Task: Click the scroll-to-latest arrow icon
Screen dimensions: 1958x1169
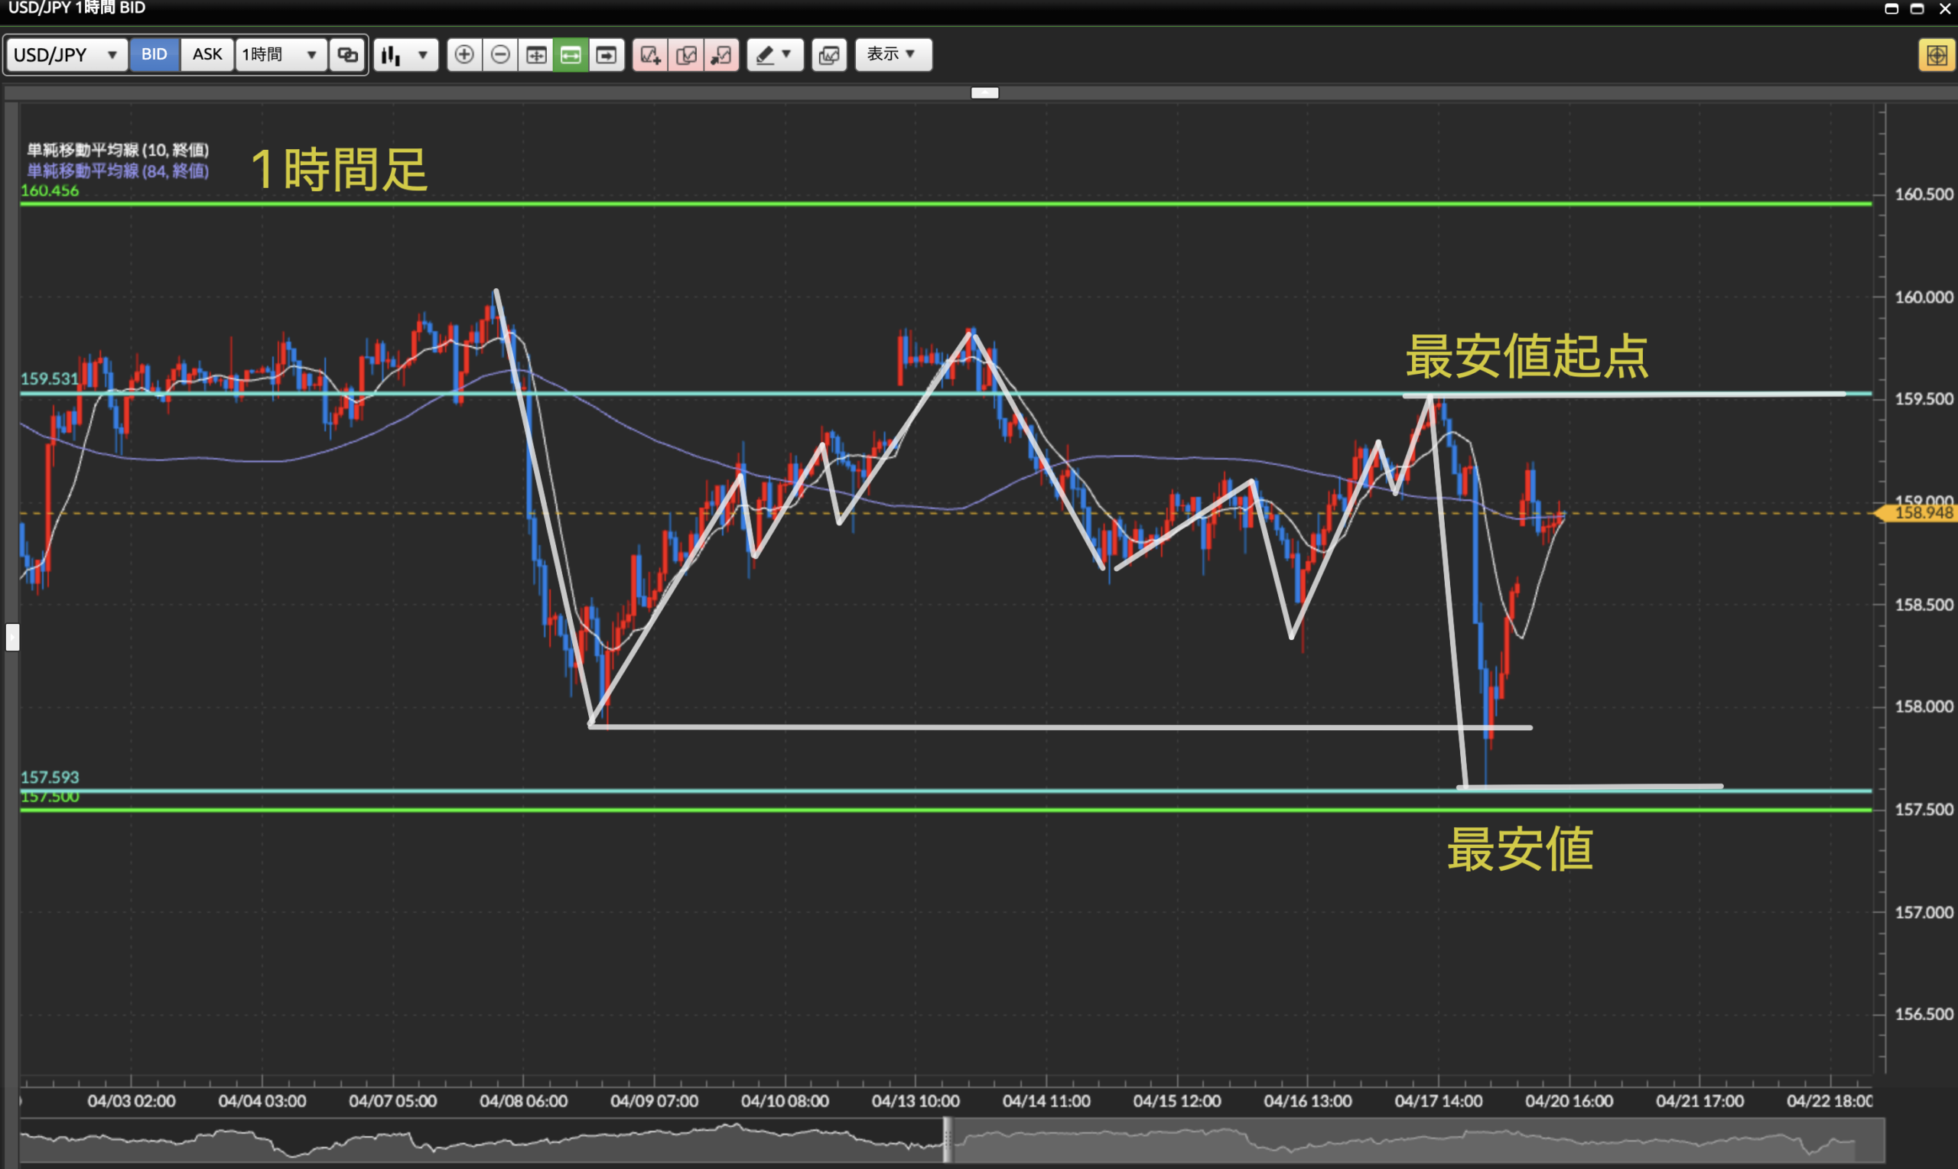Action: click(x=606, y=54)
